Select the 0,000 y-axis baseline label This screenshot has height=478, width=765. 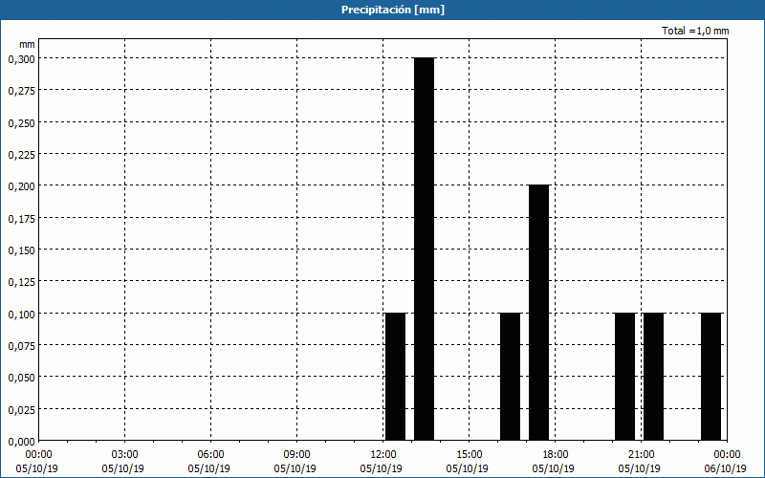pyautogui.click(x=22, y=442)
